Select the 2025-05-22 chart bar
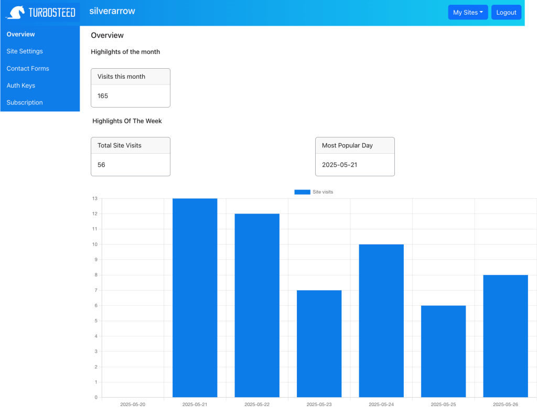537x415 pixels. click(x=257, y=305)
